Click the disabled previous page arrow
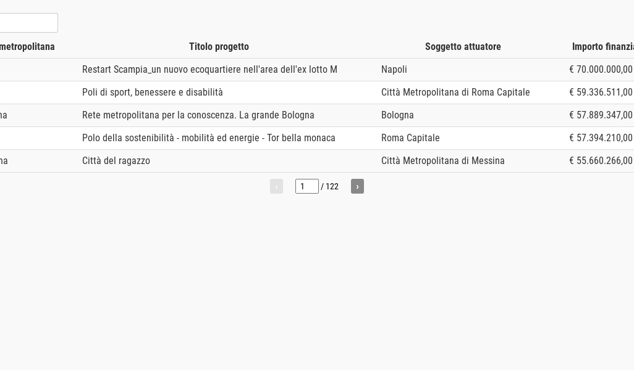The height and width of the screenshot is (370, 634). 276,186
